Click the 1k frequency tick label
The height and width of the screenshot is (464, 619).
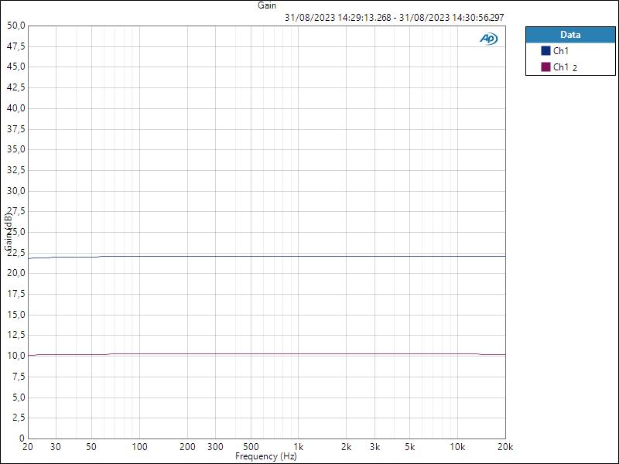pos(299,447)
